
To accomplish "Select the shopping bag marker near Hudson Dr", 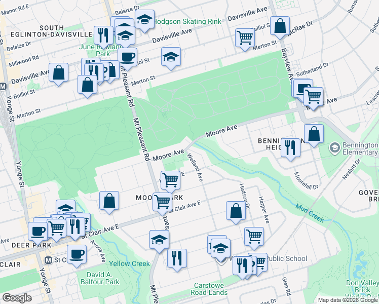I will (236, 211).
